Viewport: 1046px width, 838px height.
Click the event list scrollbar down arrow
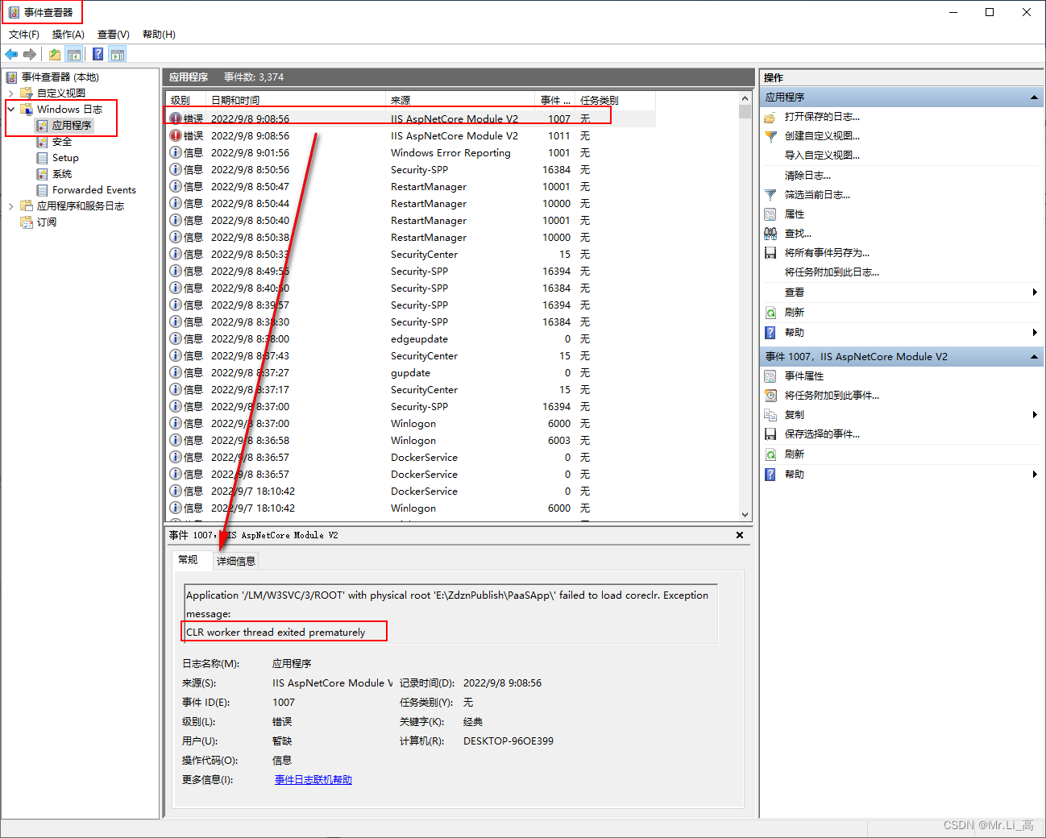pyautogui.click(x=745, y=515)
